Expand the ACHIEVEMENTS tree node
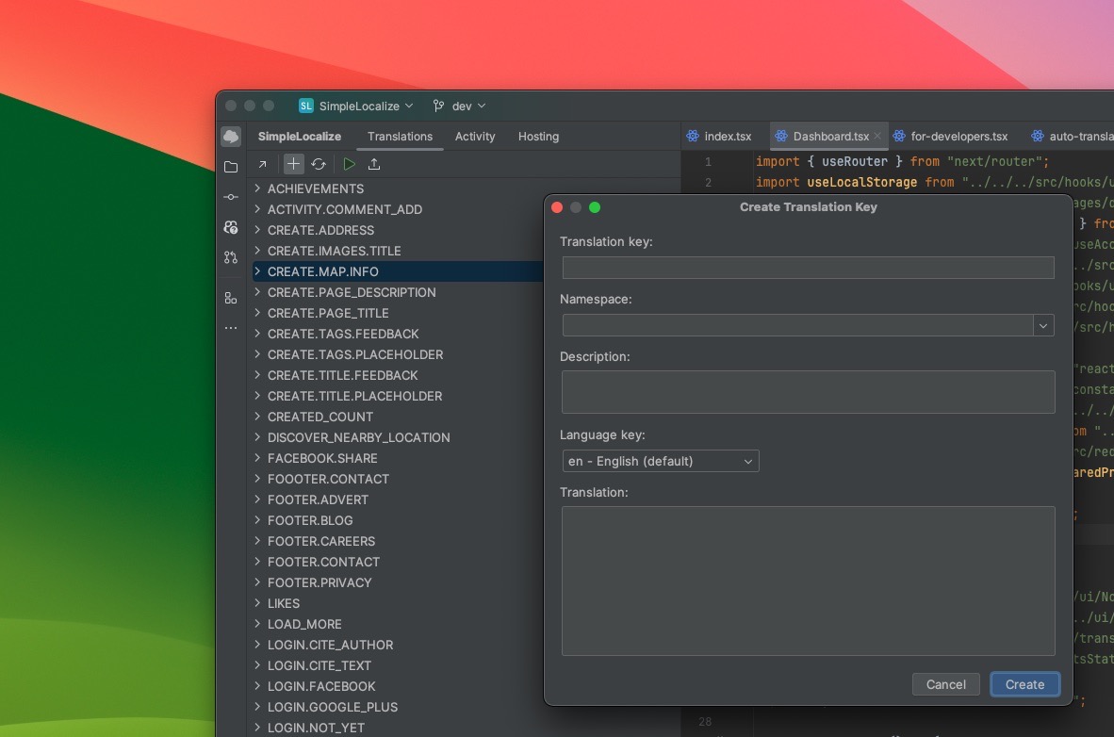Screen dimensions: 1114x737 (x=257, y=188)
